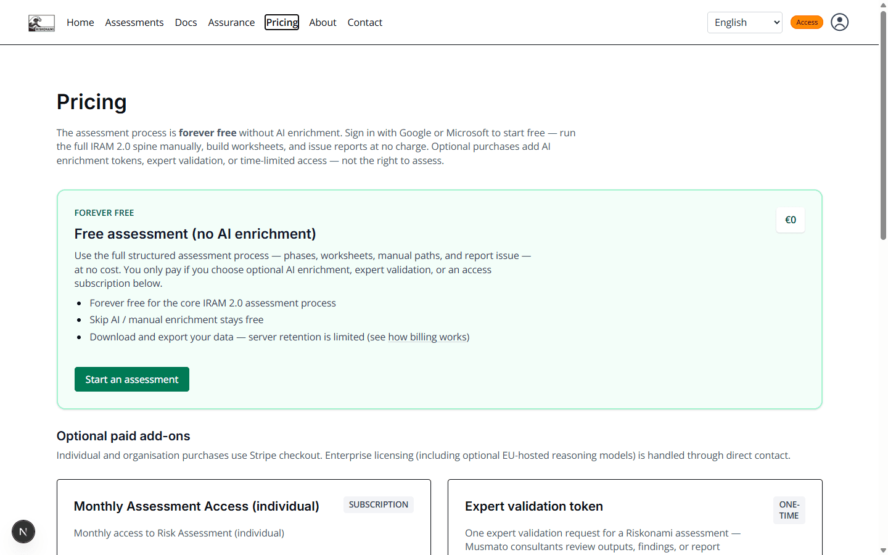
Task: Click the 'Optional paid add-ons' heading
Action: coord(123,436)
